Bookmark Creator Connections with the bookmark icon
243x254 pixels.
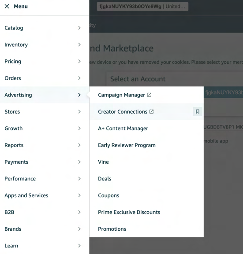[x=198, y=112]
